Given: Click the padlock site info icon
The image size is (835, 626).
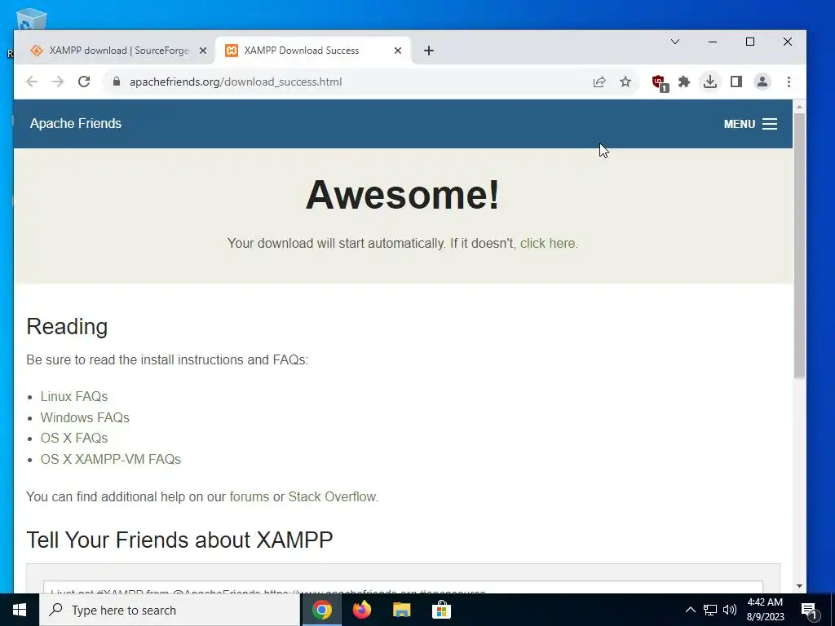Looking at the screenshot, I should [x=117, y=82].
